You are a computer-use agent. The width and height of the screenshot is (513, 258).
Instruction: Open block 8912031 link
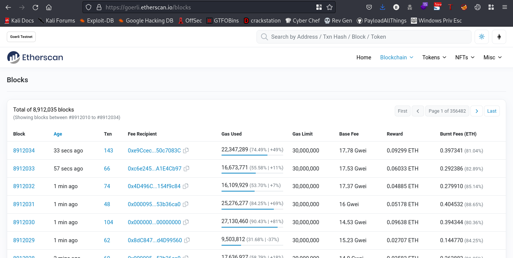click(x=24, y=204)
